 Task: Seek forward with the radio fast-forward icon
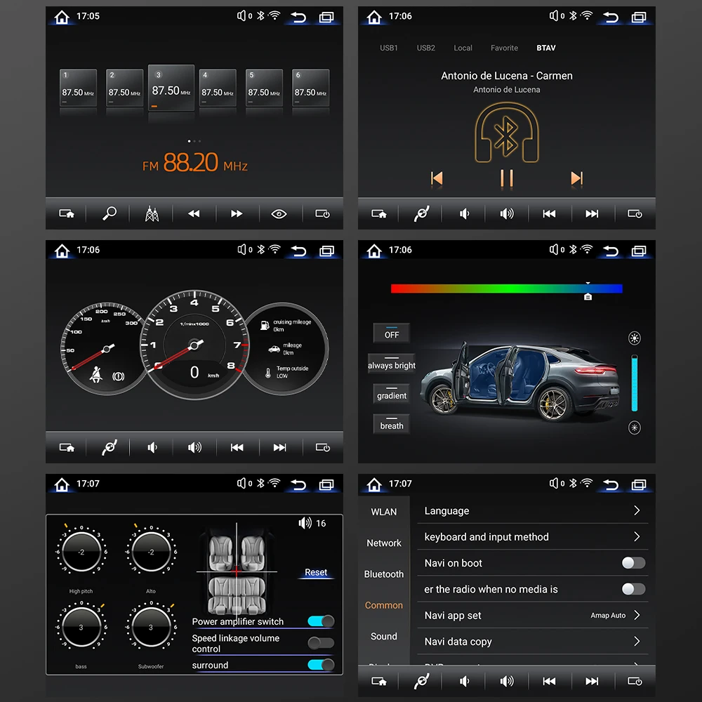(237, 213)
